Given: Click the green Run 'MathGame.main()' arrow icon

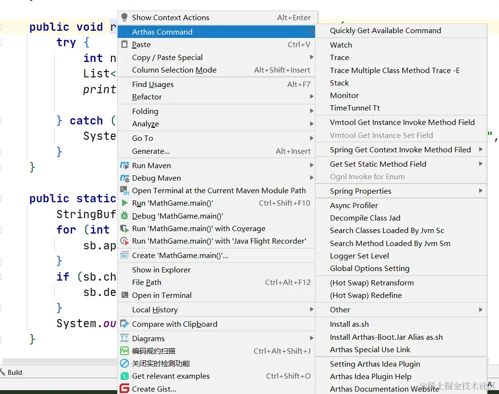Looking at the screenshot, I should pos(125,203).
